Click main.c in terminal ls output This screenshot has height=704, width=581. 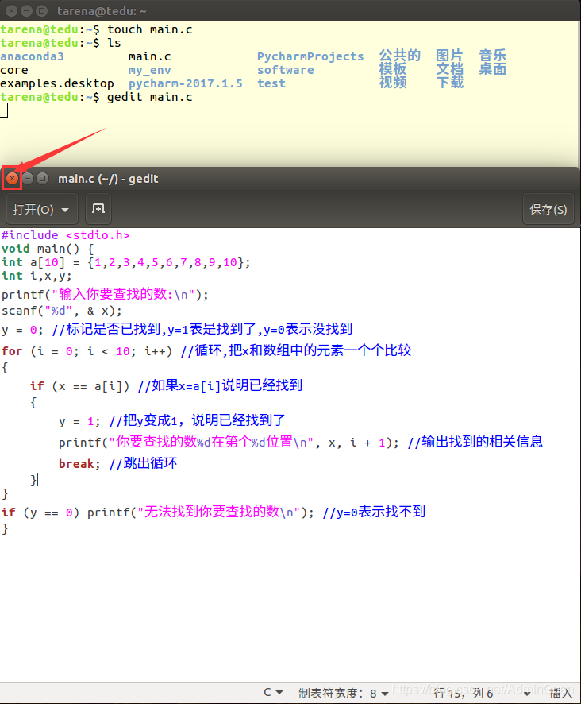click(x=149, y=56)
